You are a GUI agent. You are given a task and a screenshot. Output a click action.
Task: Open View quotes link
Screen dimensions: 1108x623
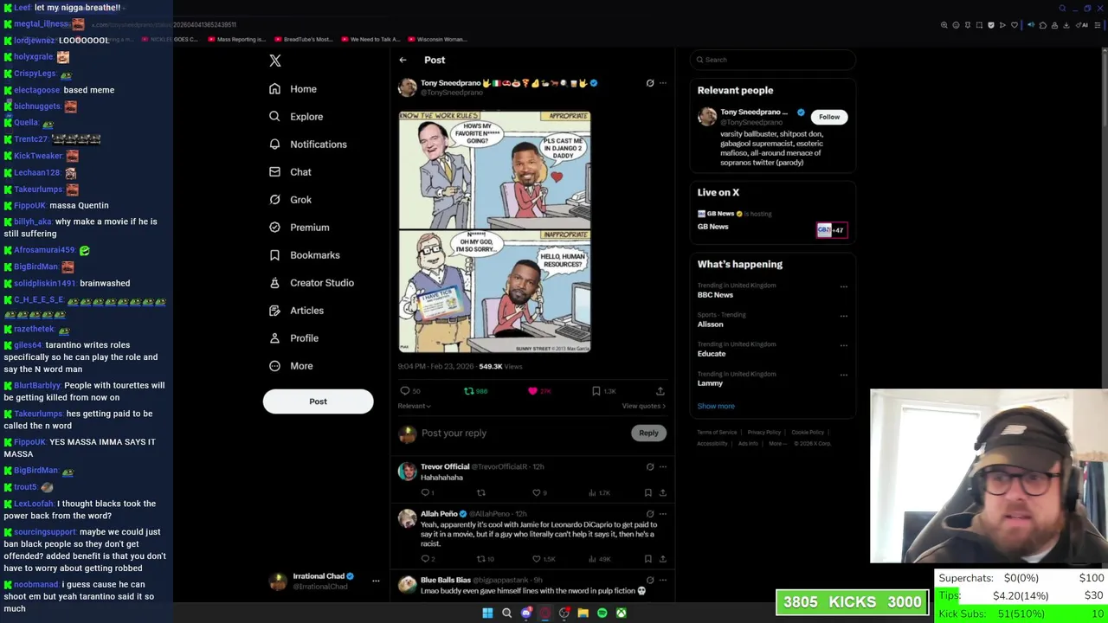tap(644, 406)
